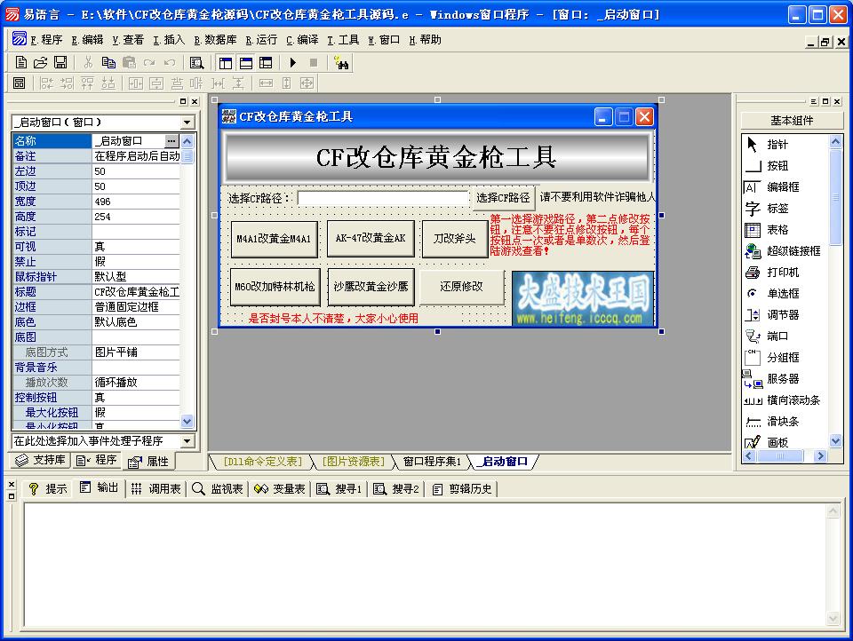Click the 选择CF路径 button in form
The height and width of the screenshot is (641, 853).
pos(503,198)
